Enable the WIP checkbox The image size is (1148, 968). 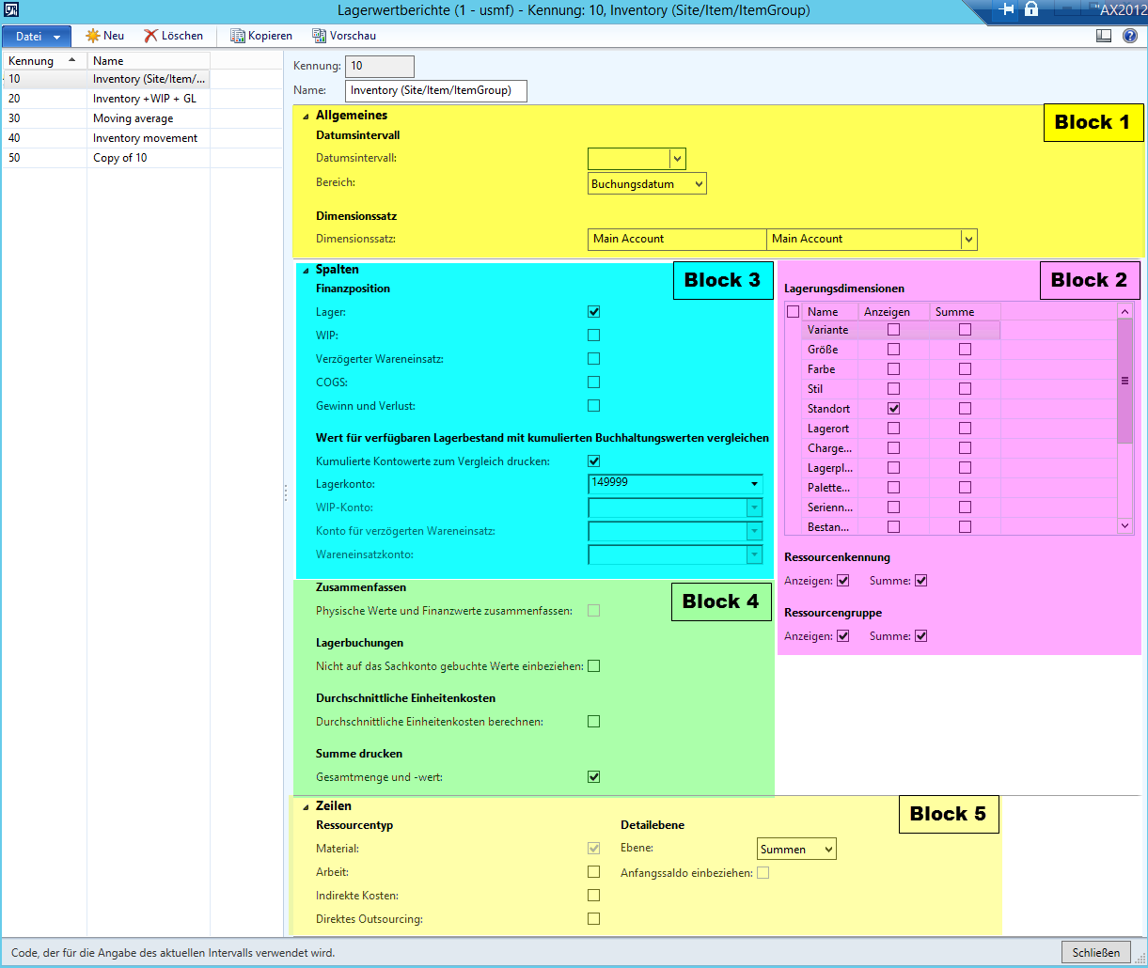coord(593,336)
